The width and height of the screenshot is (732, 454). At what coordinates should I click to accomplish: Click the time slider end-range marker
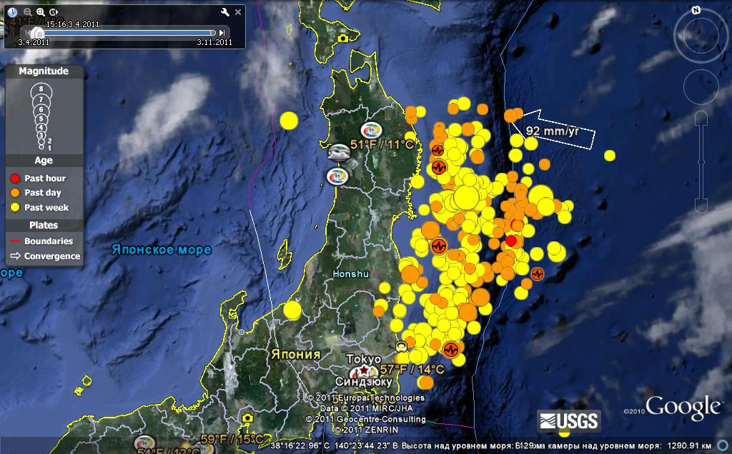(x=213, y=33)
